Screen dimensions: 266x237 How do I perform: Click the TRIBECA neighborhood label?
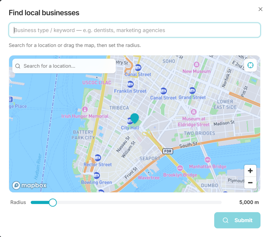point(119,108)
